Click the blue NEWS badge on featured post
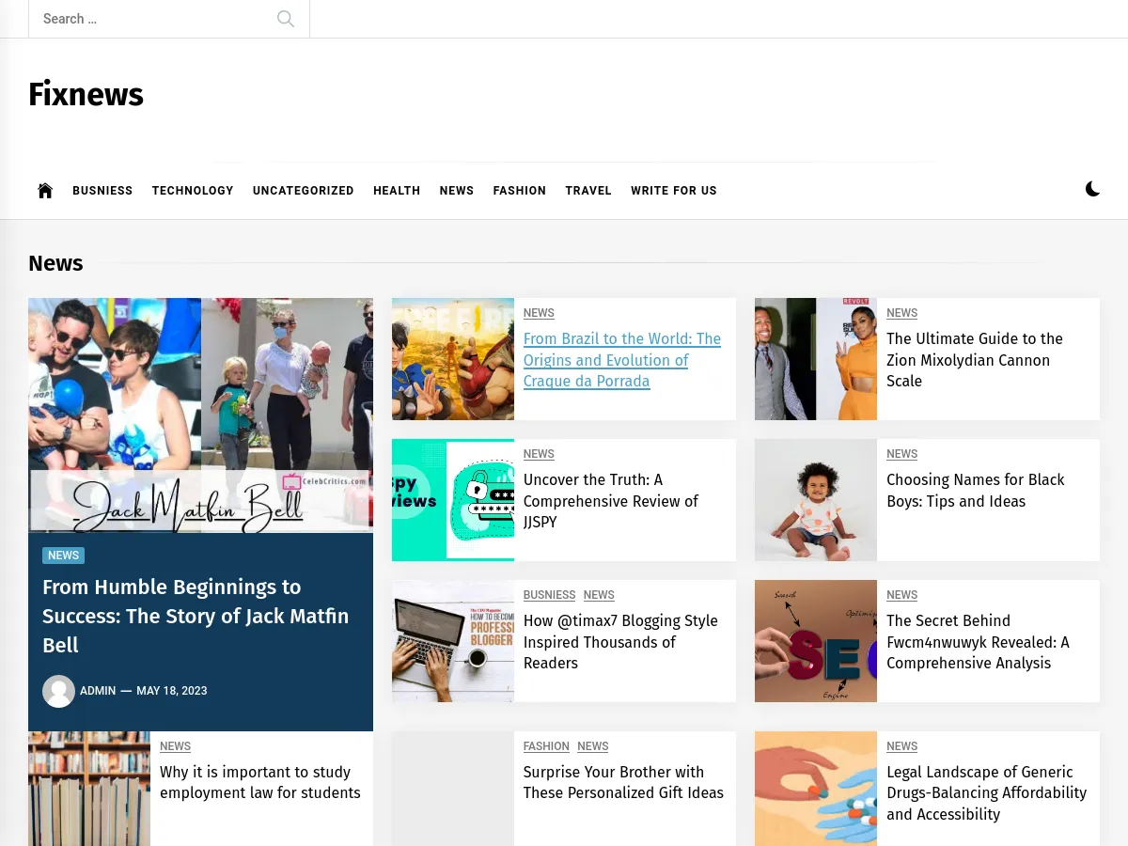 (63, 556)
